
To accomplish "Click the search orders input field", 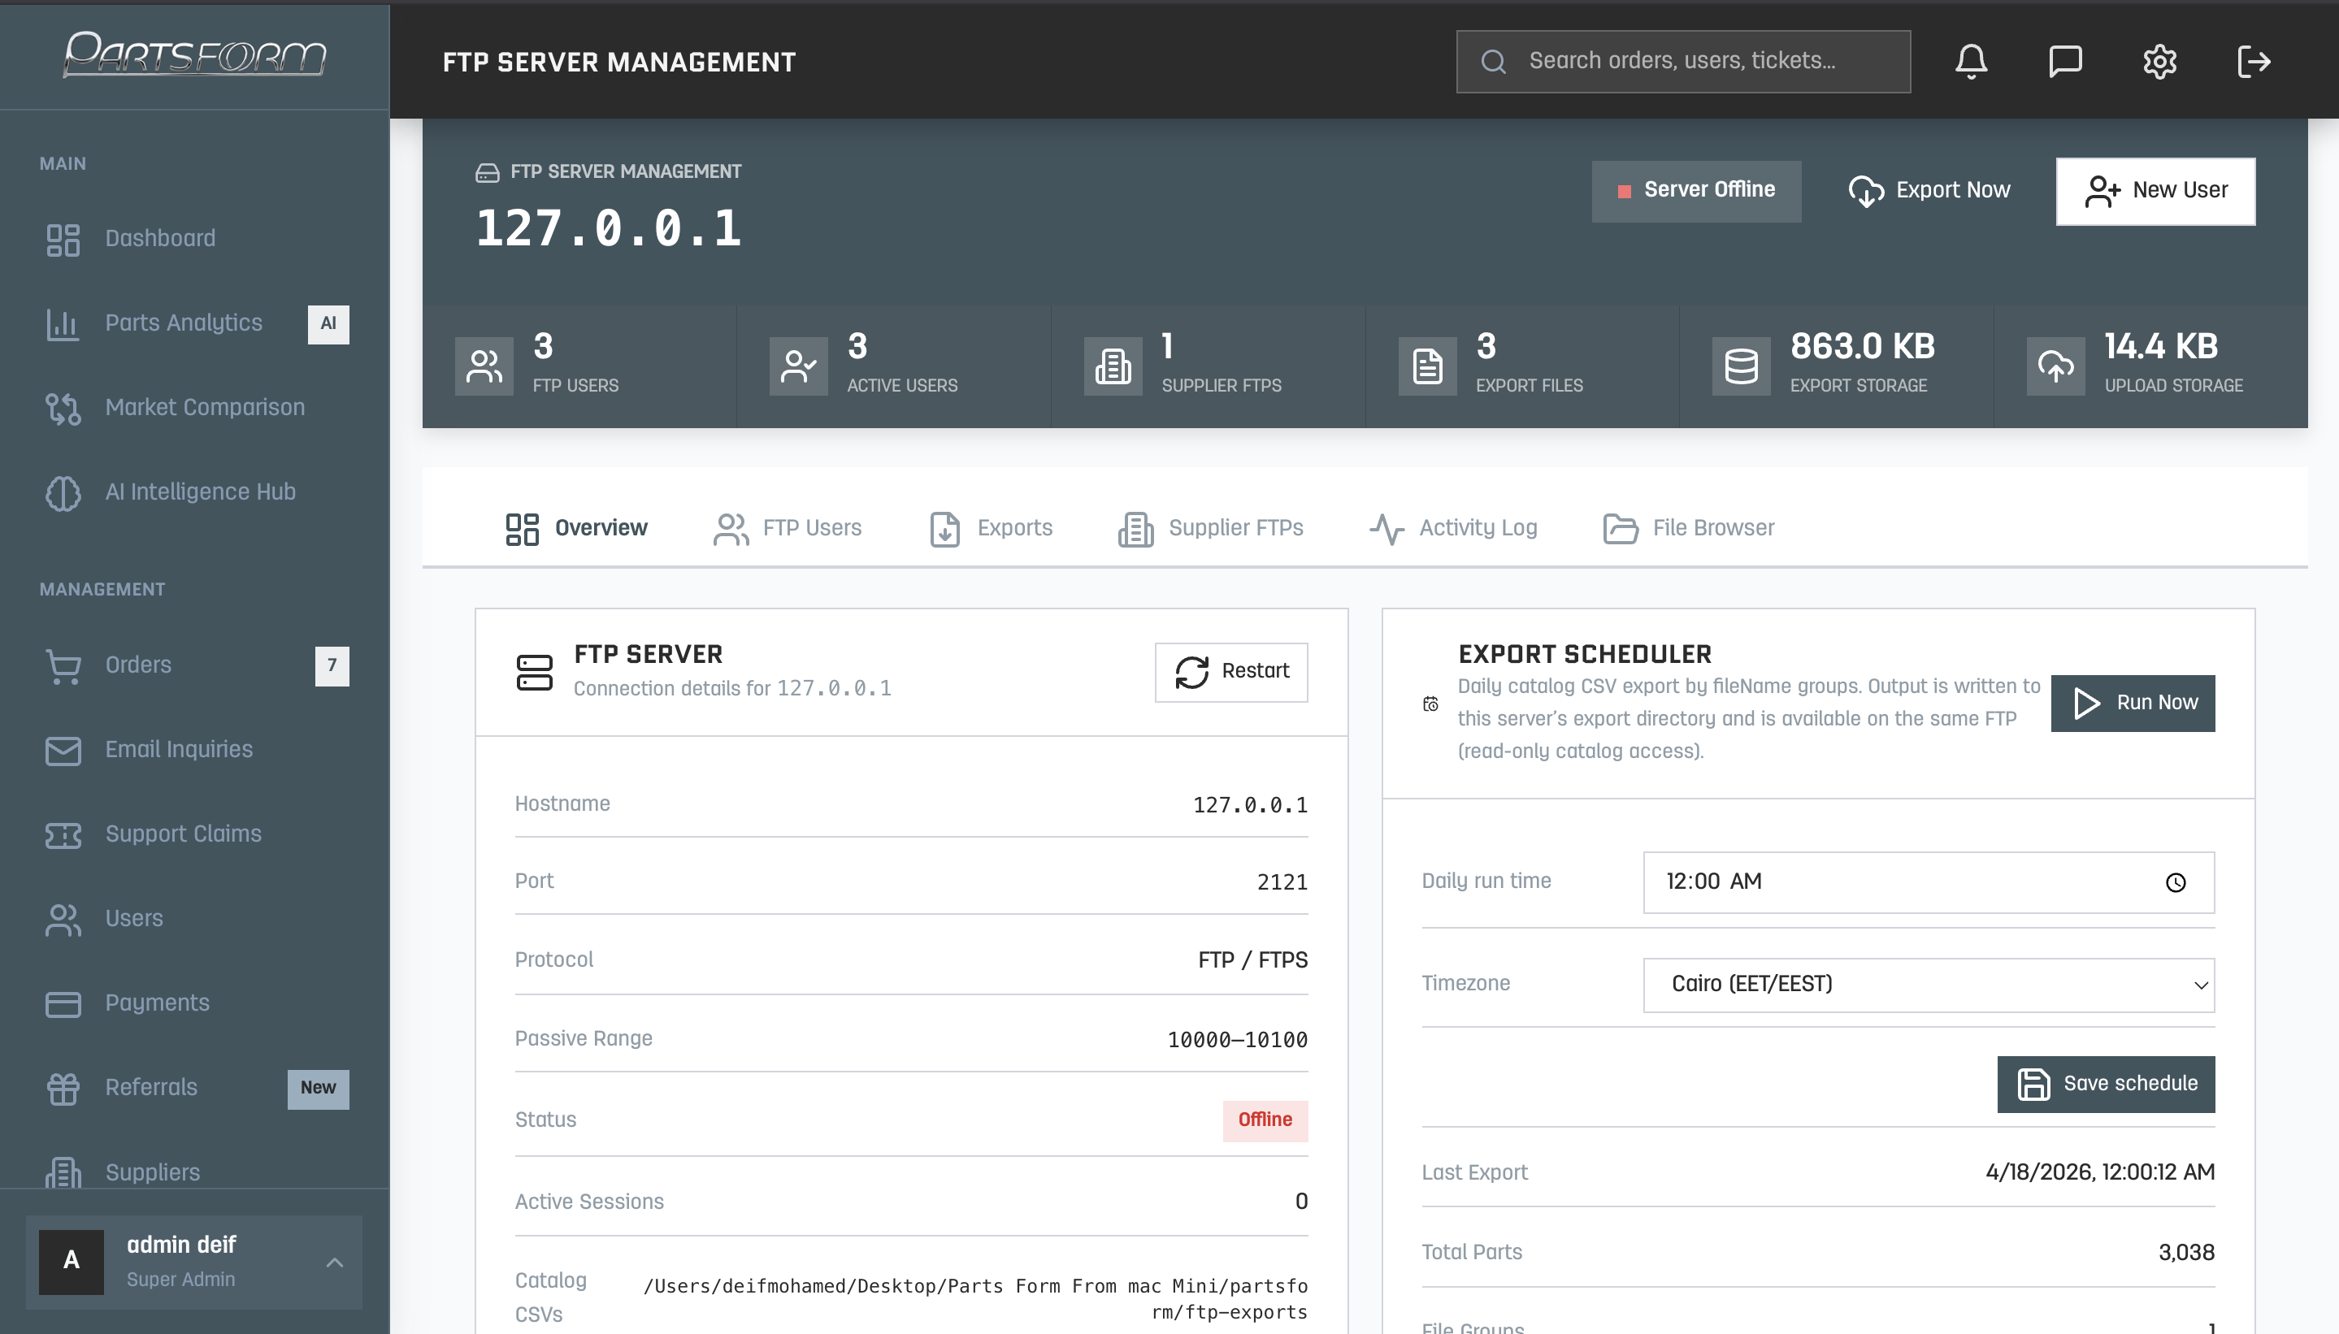I will click(x=1683, y=62).
